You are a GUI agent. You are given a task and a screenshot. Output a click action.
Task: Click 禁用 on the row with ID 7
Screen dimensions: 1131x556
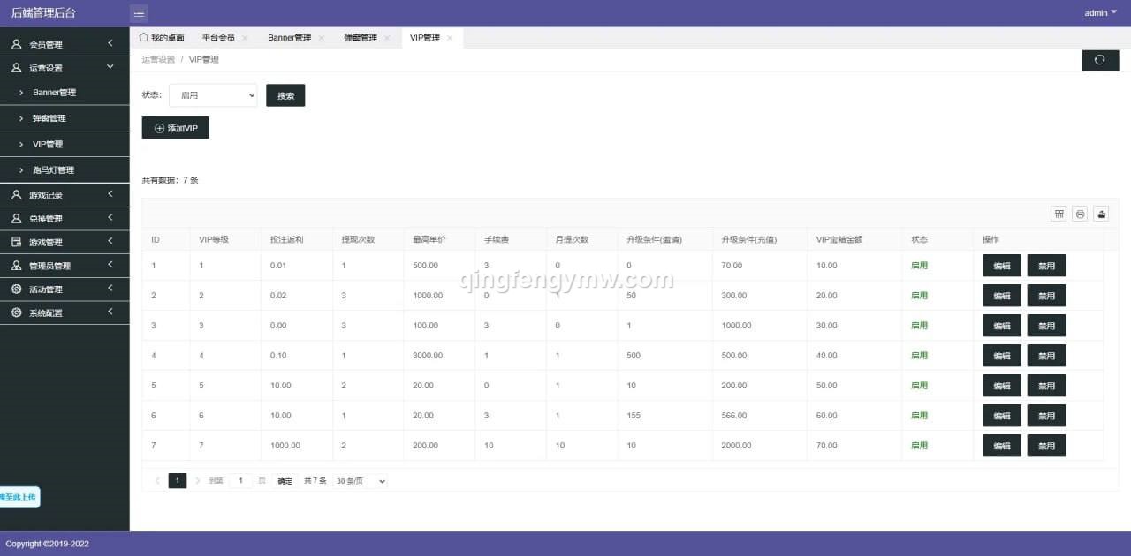pyautogui.click(x=1046, y=445)
